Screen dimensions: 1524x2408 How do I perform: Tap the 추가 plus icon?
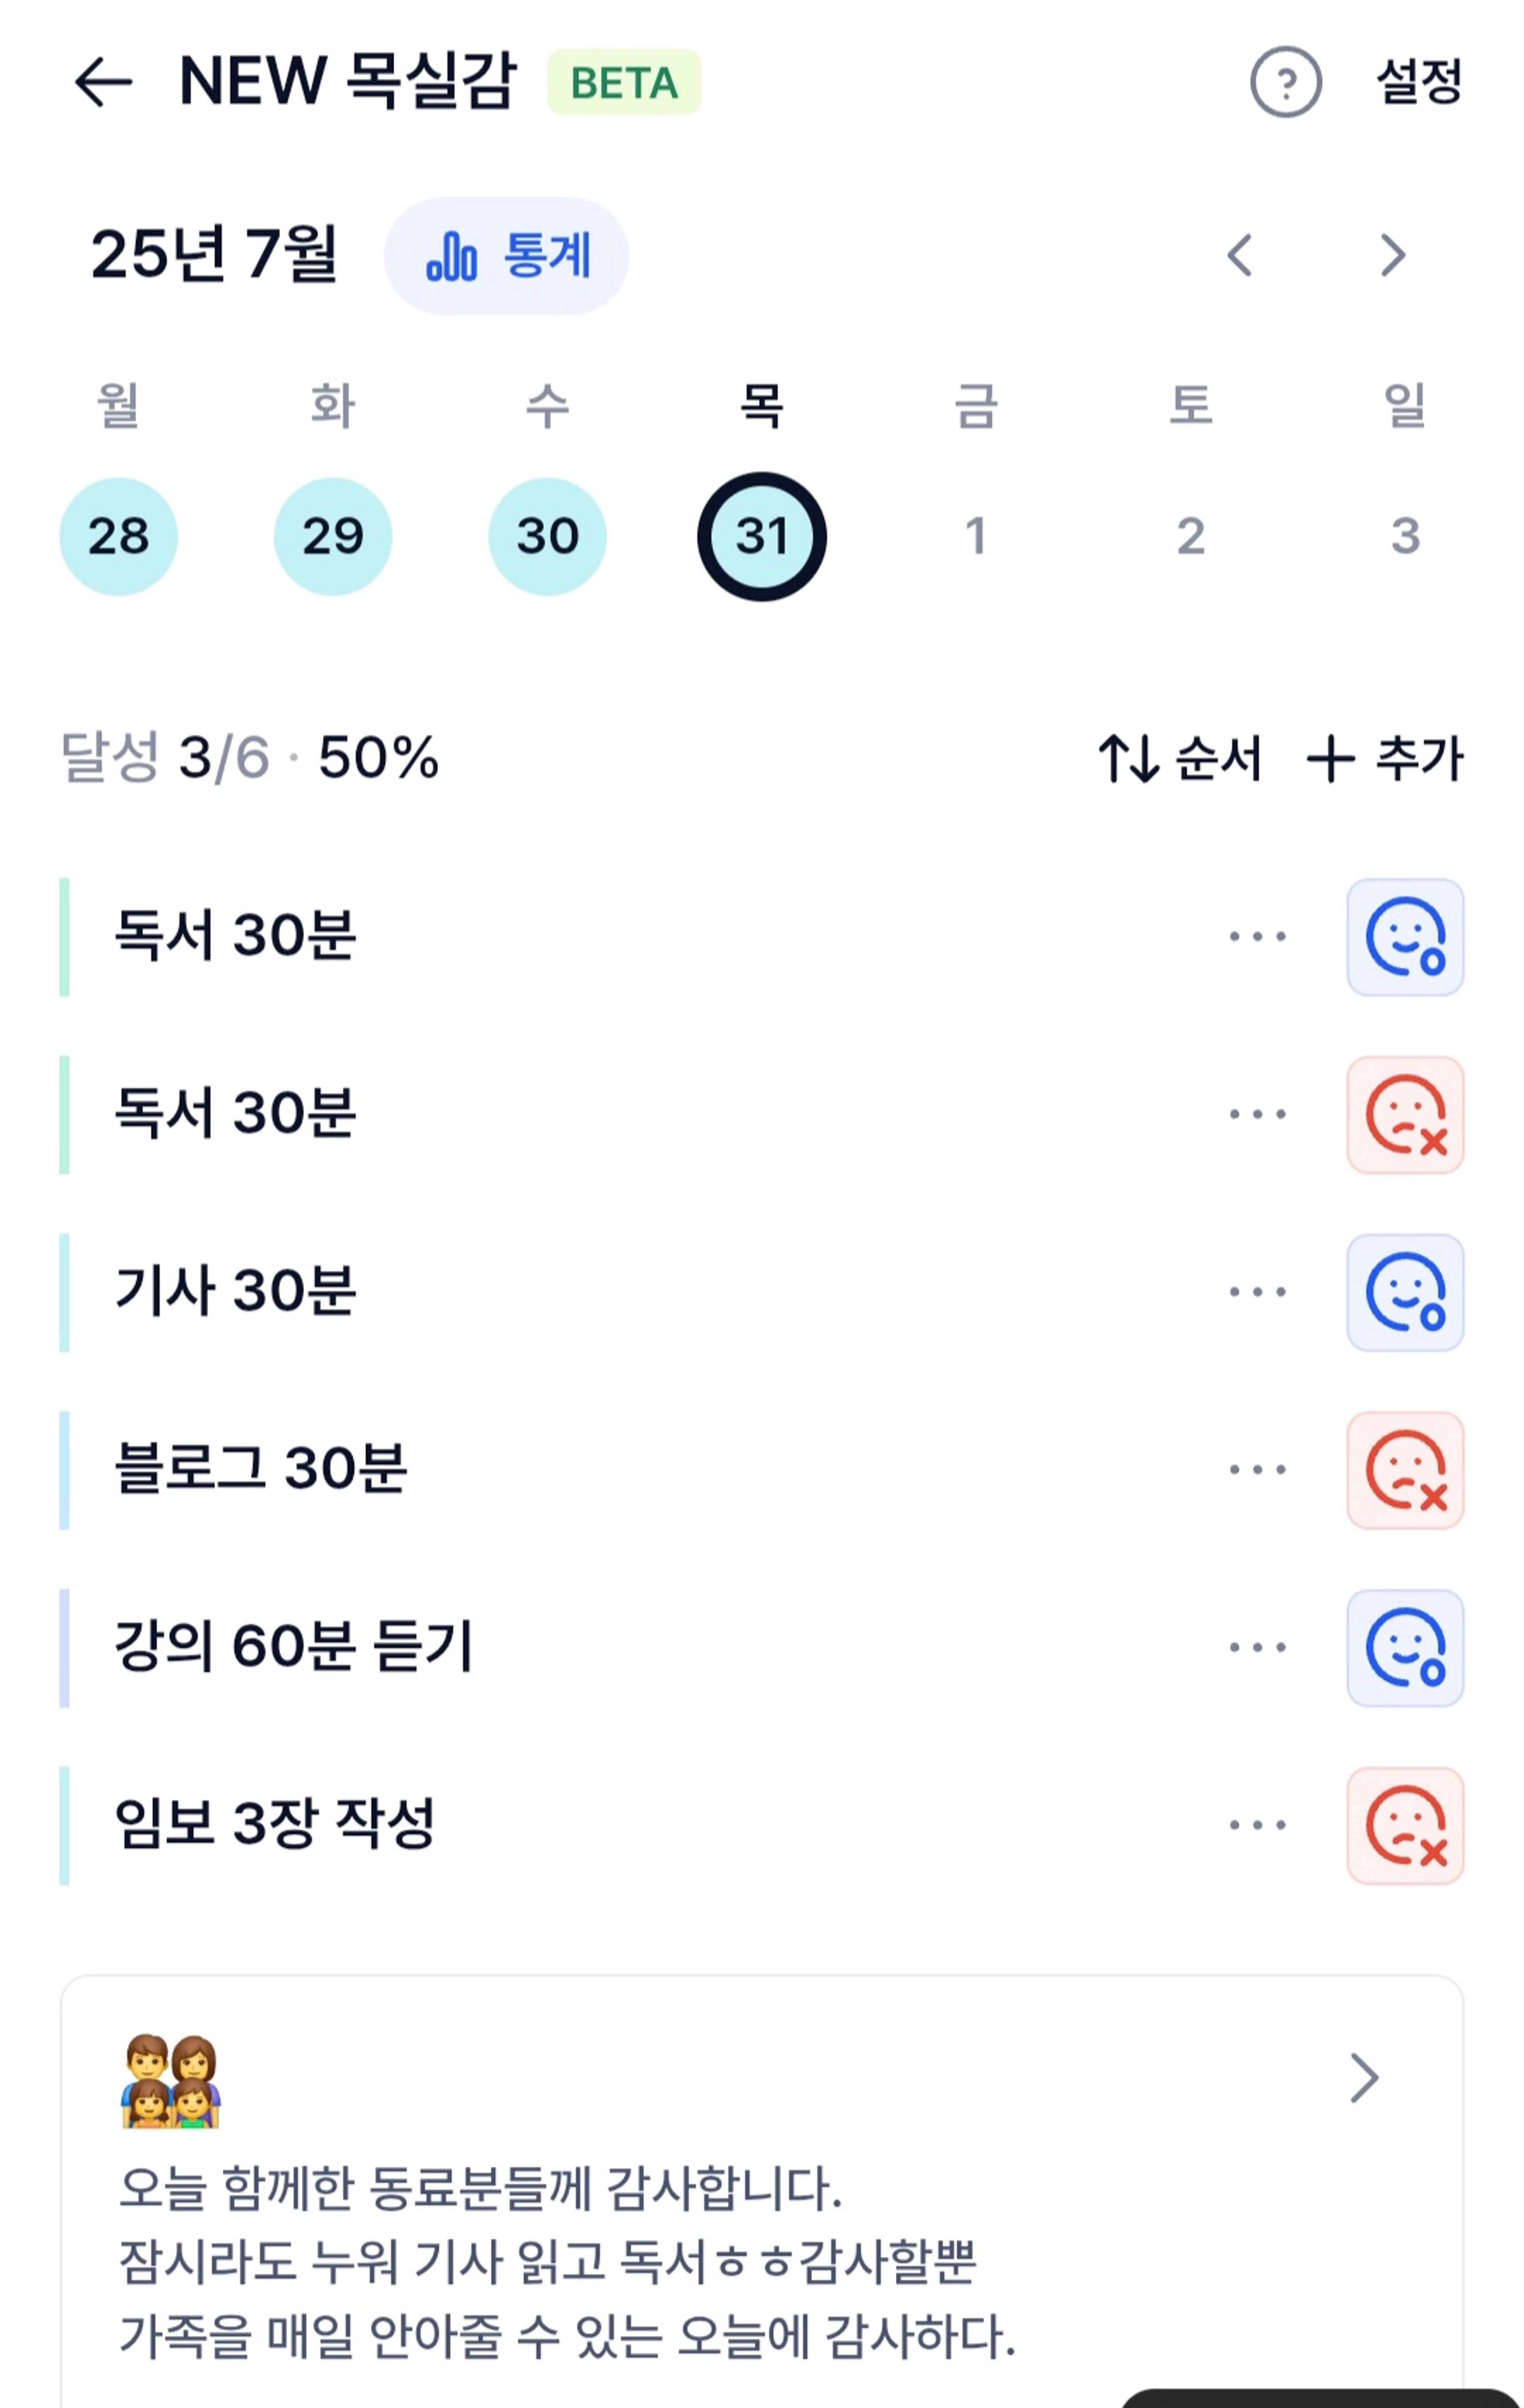coord(1330,758)
